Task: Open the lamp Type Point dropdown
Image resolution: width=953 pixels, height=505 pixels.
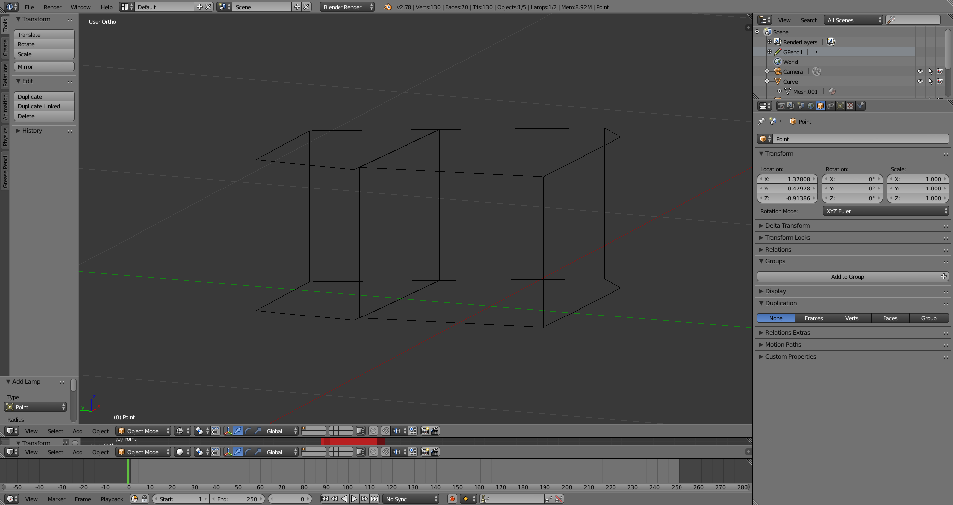Action: pyautogui.click(x=35, y=407)
